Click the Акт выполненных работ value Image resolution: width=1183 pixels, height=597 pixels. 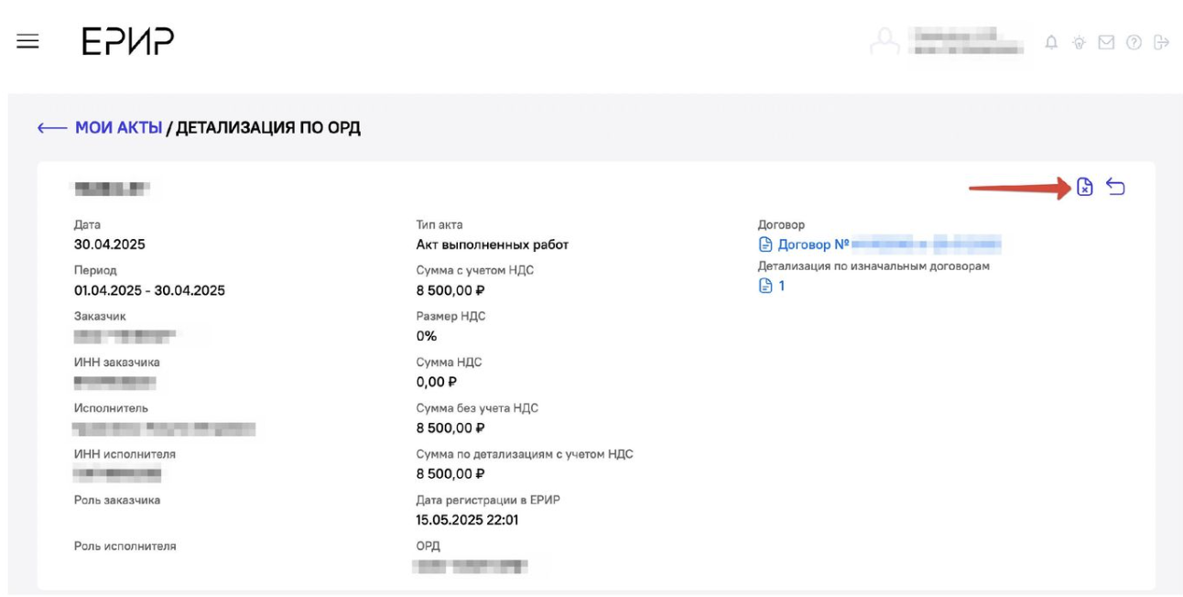pyautogui.click(x=492, y=244)
